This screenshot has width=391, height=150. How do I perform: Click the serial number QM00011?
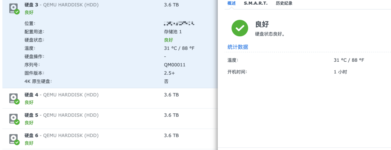174,65
